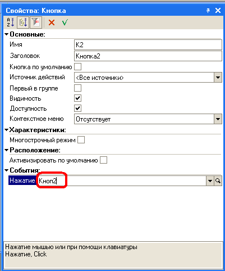Collapse the Основные section
225x271 pixels.
[7, 34]
